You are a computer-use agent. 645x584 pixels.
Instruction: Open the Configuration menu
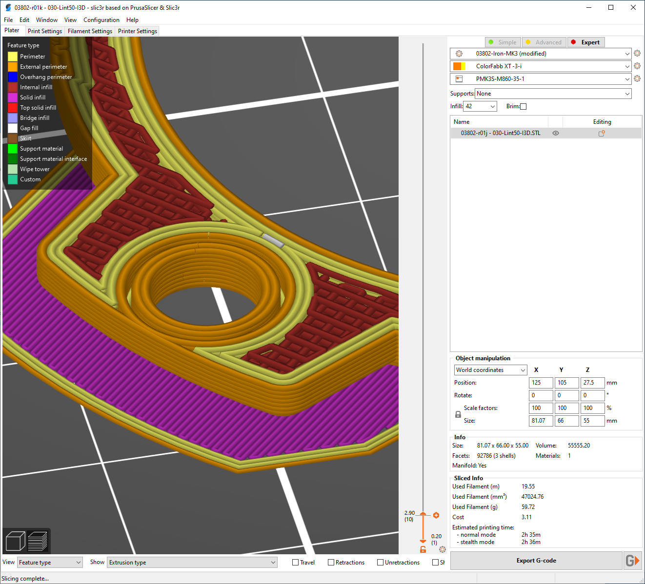coord(101,20)
